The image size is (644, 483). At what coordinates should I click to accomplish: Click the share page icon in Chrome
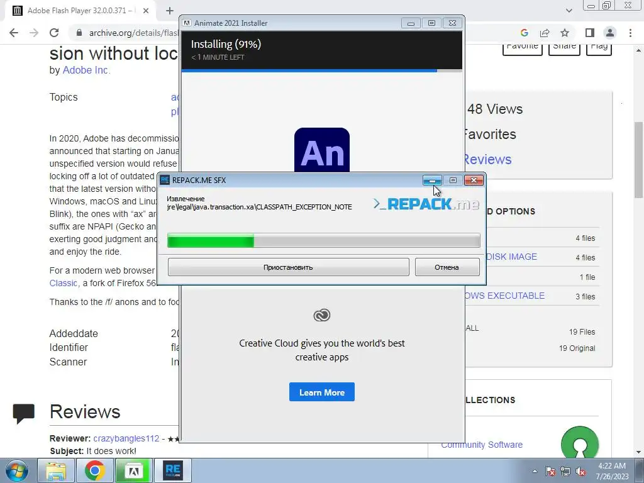[x=545, y=33]
